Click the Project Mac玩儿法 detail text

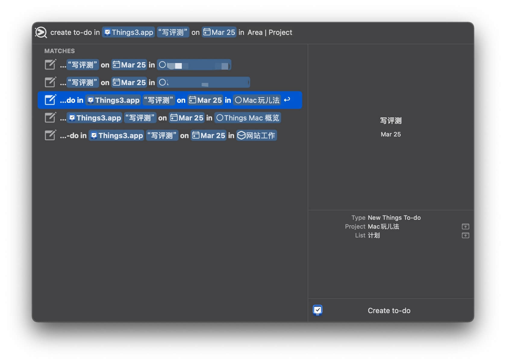click(x=372, y=226)
